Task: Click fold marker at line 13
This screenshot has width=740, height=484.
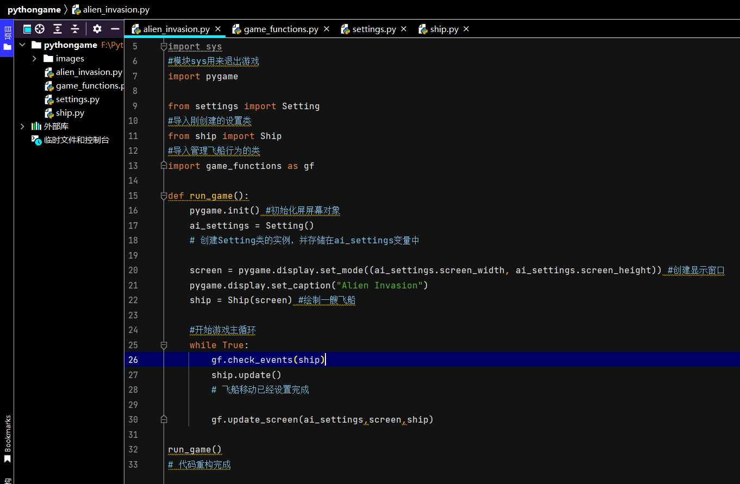Action: click(164, 165)
